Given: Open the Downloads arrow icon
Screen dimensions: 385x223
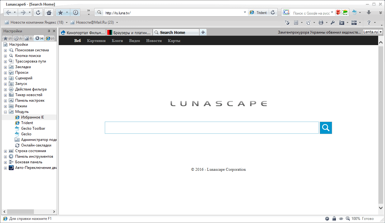Looking at the screenshot, I should (x=369, y=12).
